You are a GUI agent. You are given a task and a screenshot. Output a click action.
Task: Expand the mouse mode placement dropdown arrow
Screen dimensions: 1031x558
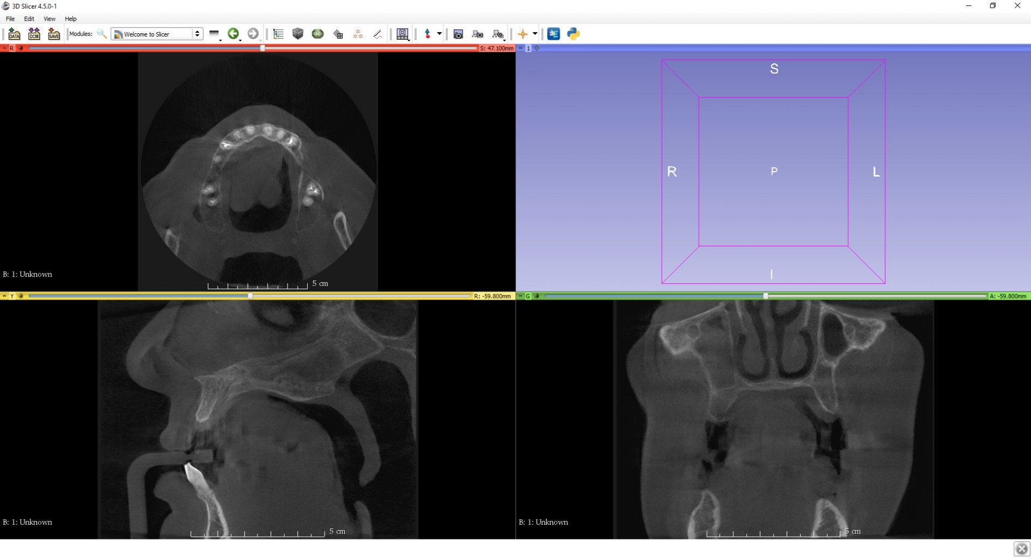coord(439,34)
